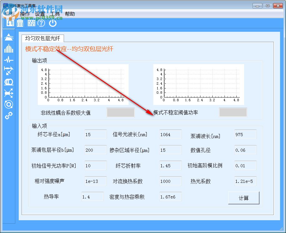Open the beam propagation arrows tool
This screenshot has height=233, width=286.
coord(8,71)
